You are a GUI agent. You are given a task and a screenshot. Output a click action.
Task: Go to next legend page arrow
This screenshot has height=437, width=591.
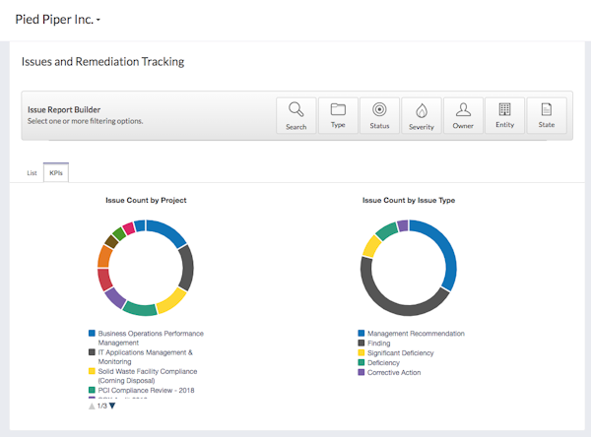112,406
